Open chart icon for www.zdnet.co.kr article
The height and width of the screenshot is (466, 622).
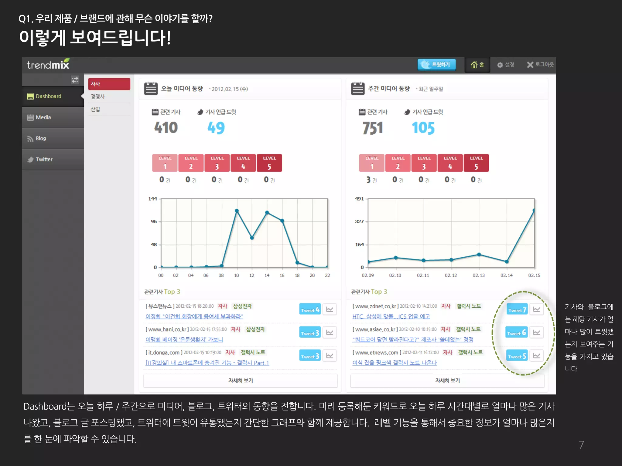point(537,309)
